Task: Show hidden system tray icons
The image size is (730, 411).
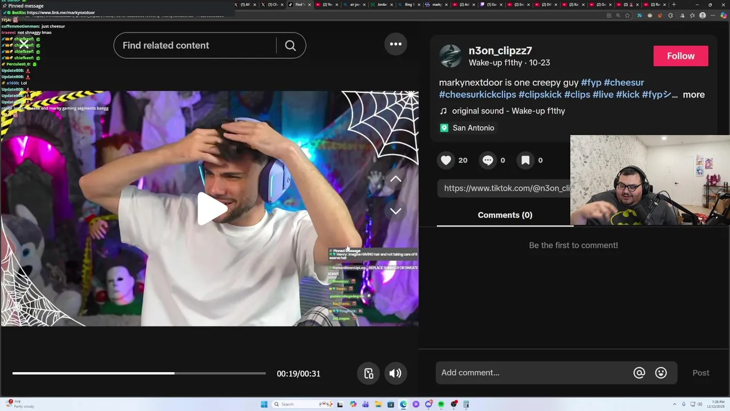Action: coord(674,404)
